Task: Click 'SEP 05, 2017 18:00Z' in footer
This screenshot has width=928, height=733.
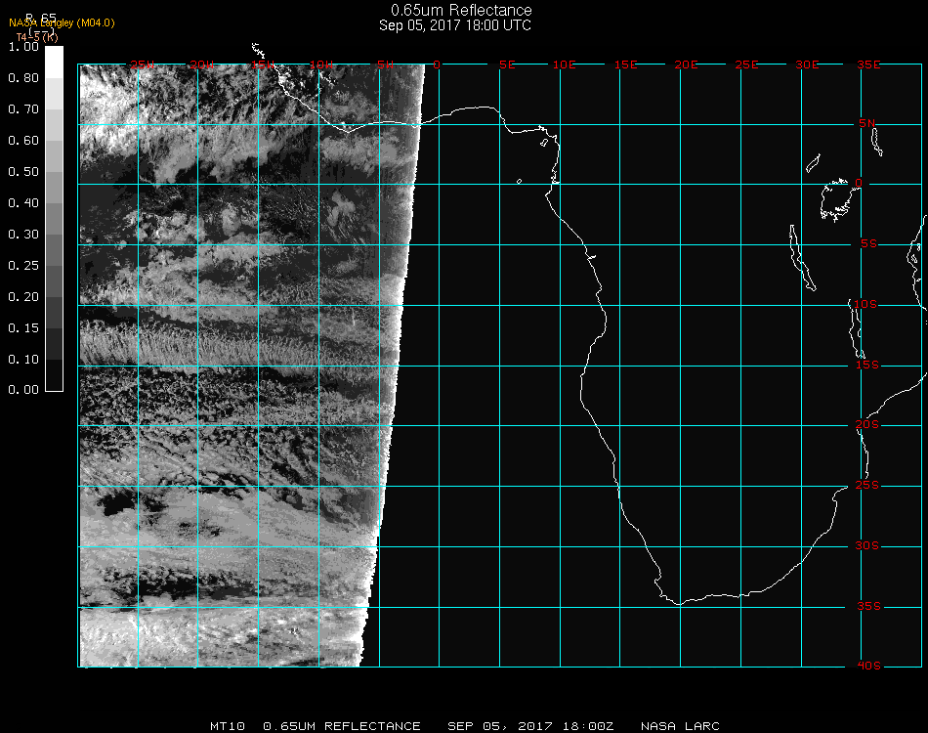Action: click(x=530, y=726)
